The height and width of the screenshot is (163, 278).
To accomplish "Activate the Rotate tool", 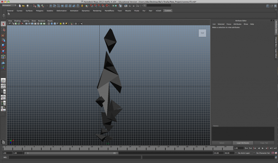I will pyautogui.click(x=3, y=46).
